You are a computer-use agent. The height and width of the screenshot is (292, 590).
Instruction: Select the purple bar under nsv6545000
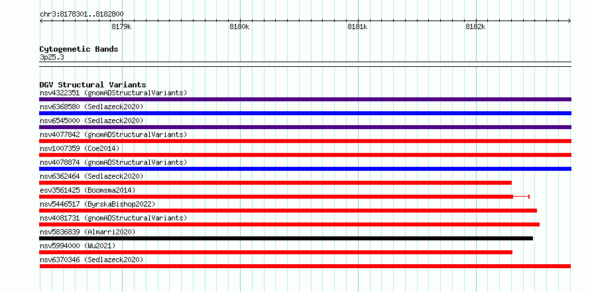305,127
